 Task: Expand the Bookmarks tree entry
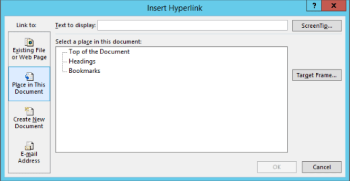[x=84, y=71]
